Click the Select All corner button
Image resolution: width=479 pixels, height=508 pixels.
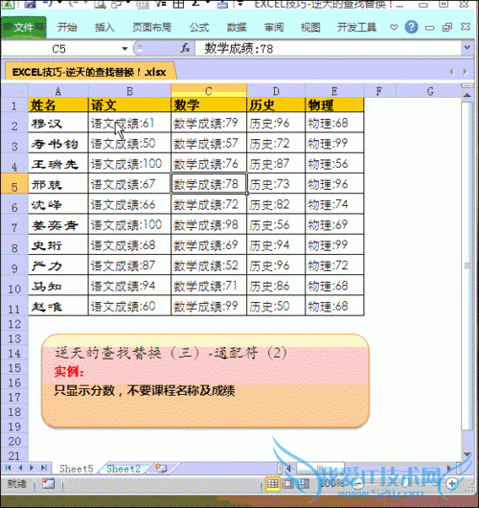14,91
